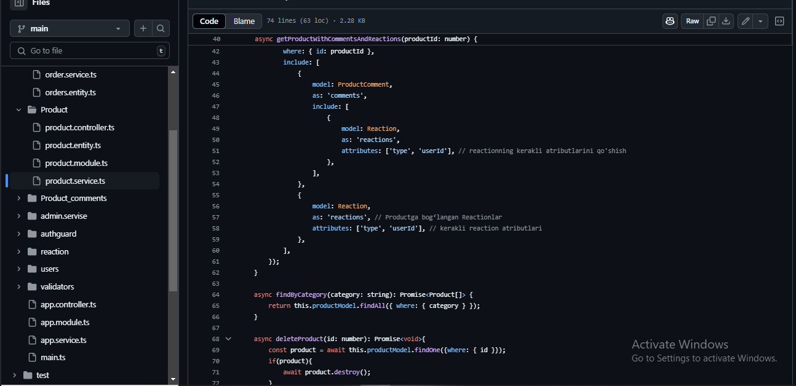
Task: Copy raw file contents icon
Action: pyautogui.click(x=711, y=21)
